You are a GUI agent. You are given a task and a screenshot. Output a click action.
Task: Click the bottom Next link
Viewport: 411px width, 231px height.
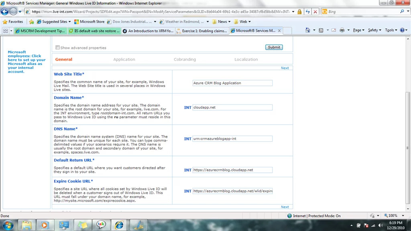tap(285, 207)
